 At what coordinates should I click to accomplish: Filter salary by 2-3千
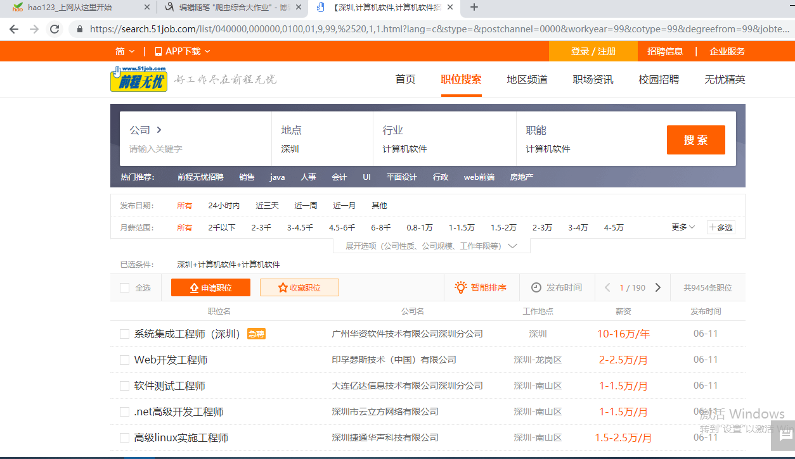261,227
